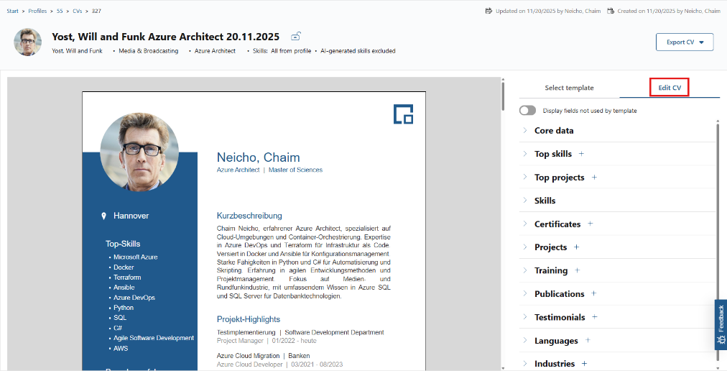Image resolution: width=727 pixels, height=371 pixels.
Task: Click the Feedback bug icon
Action: tap(721, 340)
